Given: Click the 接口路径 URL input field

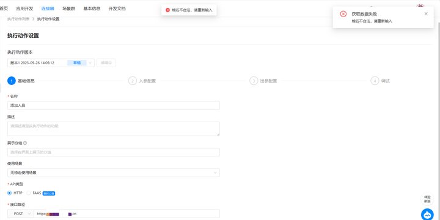Looking at the screenshot, I should [x=127, y=214].
